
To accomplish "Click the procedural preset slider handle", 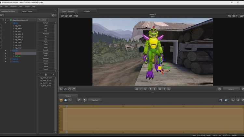I will coord(46,75).
